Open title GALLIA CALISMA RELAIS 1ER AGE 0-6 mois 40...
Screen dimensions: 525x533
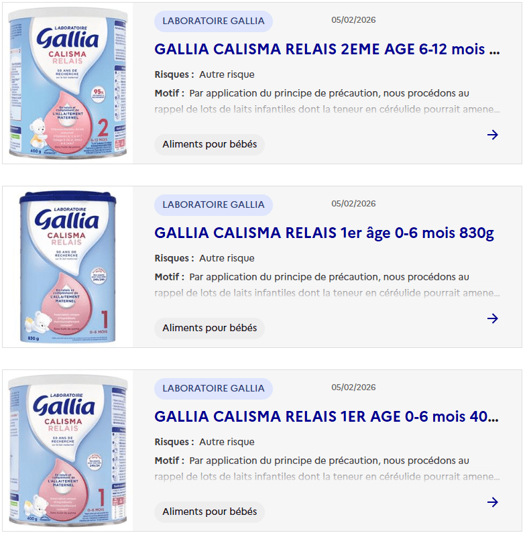[327, 417]
